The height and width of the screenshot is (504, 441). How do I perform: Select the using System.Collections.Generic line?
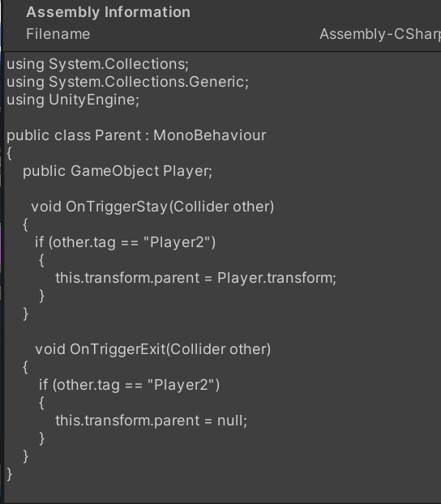coord(128,82)
